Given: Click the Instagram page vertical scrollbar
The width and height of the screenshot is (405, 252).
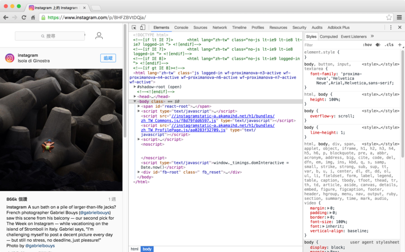Looking at the screenshot, I should 125,80.
